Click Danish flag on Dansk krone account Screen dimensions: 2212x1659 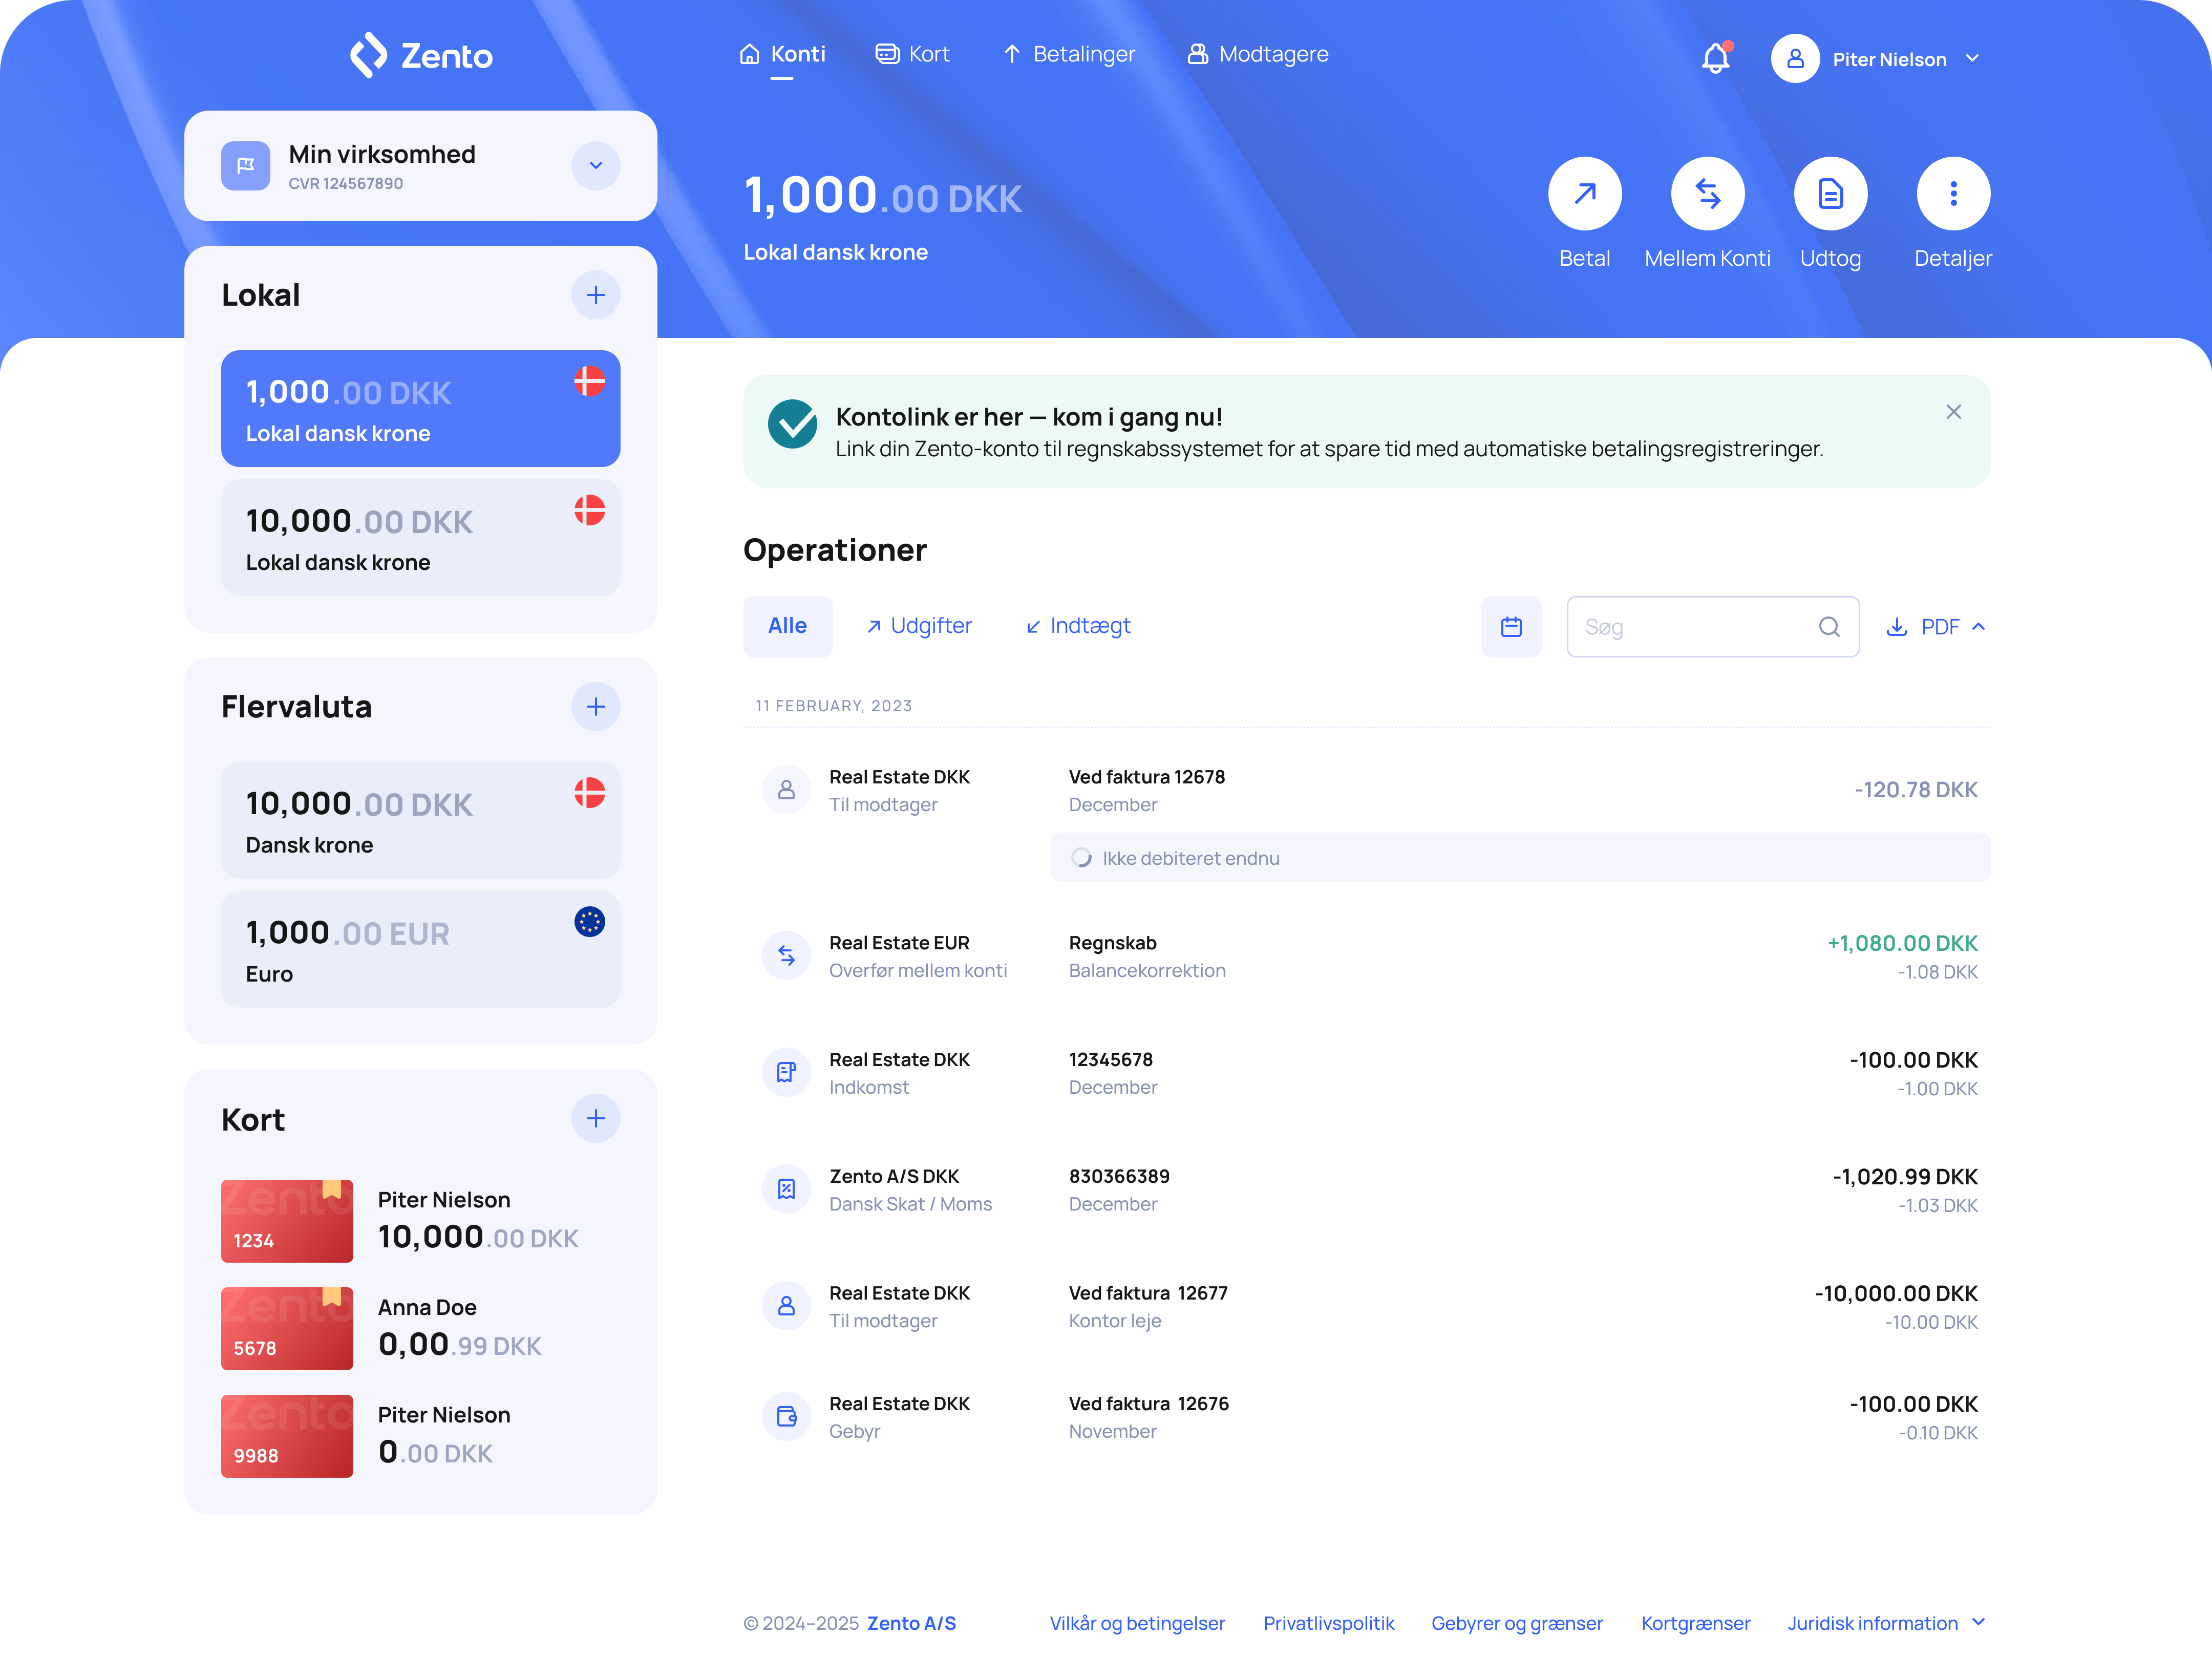pyautogui.click(x=589, y=792)
